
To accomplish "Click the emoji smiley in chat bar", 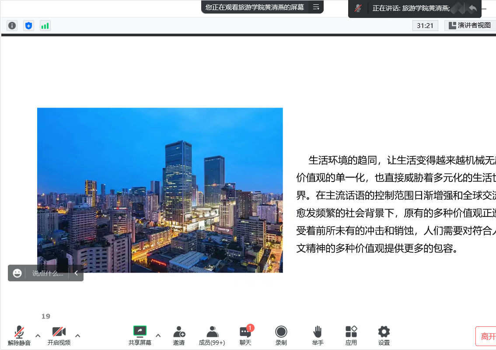I will [x=17, y=273].
